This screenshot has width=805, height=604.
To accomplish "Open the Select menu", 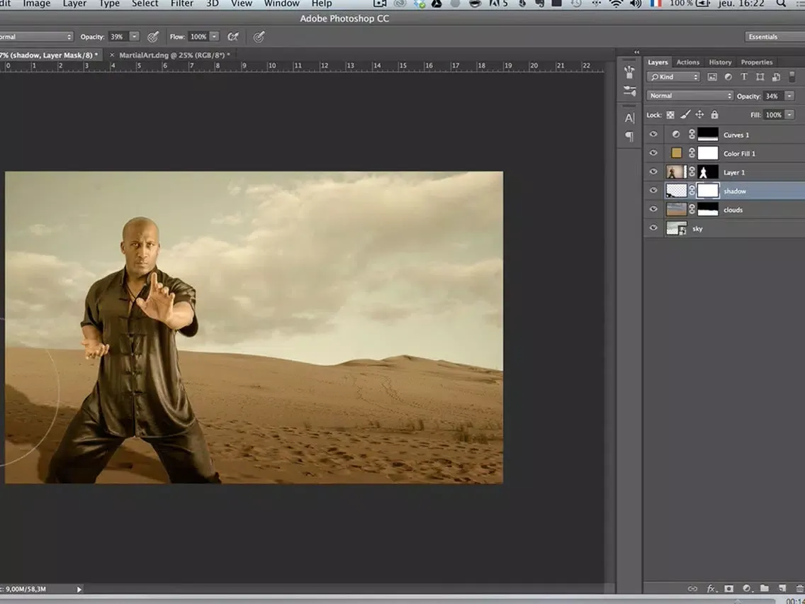I will point(145,4).
